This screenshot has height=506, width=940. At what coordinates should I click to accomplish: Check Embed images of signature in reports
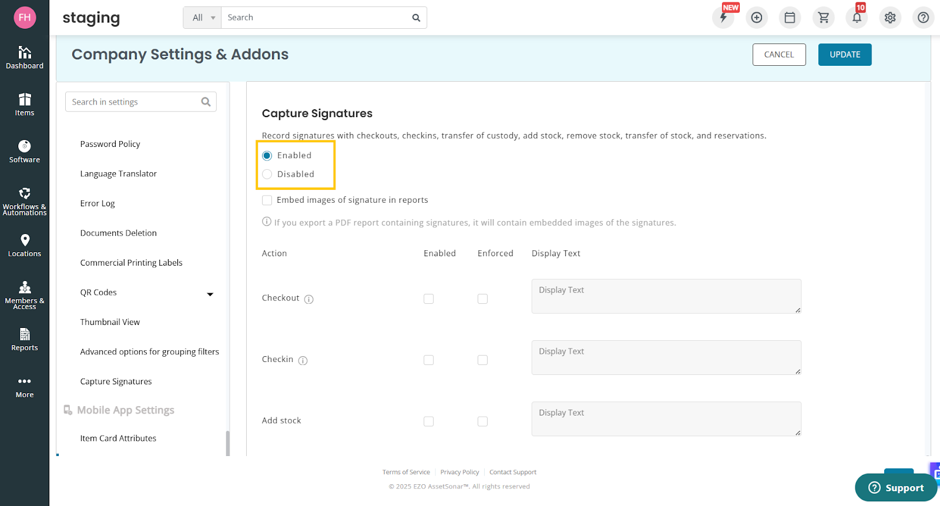pyautogui.click(x=267, y=200)
